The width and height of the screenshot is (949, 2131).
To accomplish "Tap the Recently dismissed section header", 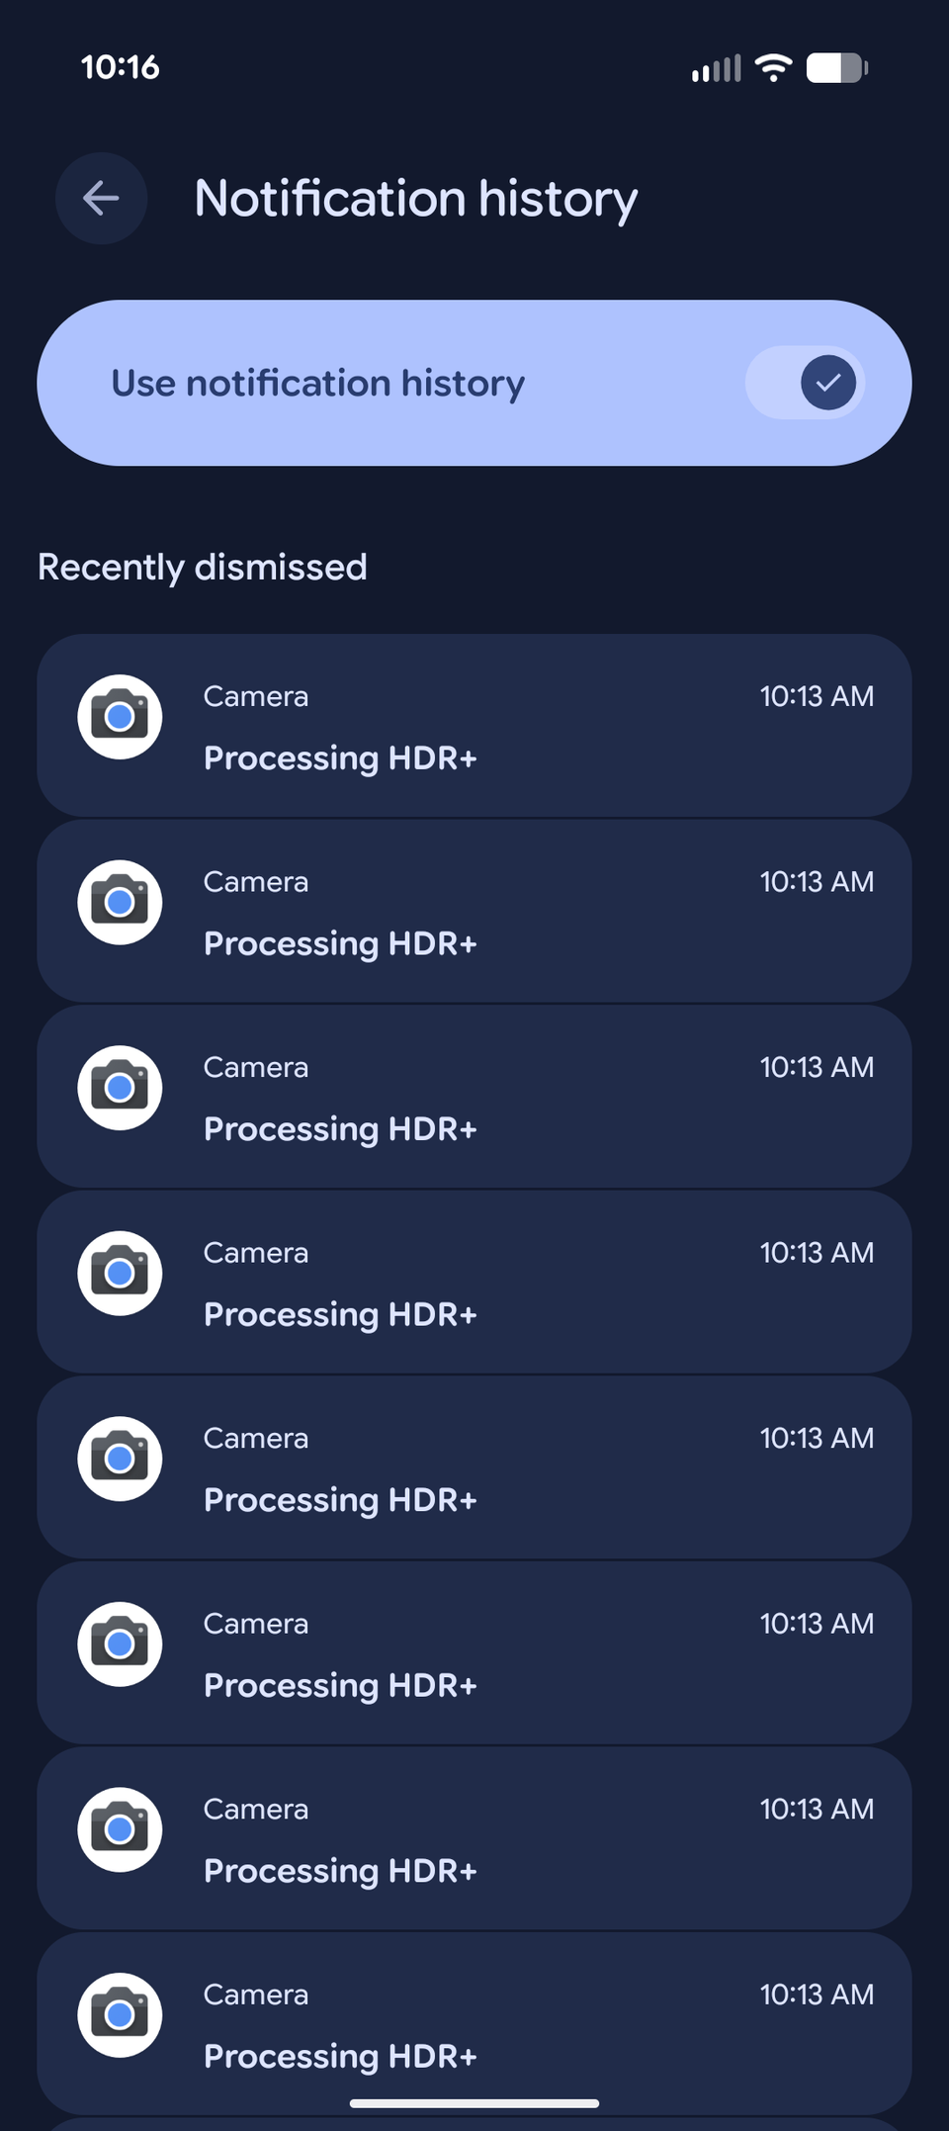I will coord(203,568).
